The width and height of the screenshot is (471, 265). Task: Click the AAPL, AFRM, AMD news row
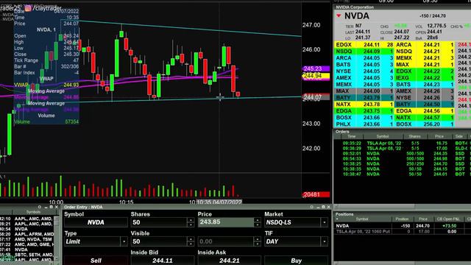pos(28,234)
